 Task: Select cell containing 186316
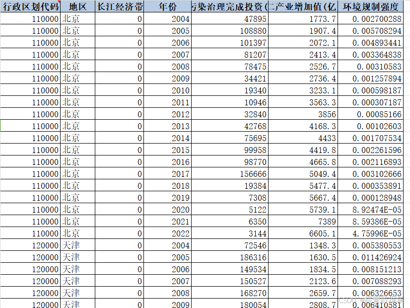pyautogui.click(x=230, y=257)
